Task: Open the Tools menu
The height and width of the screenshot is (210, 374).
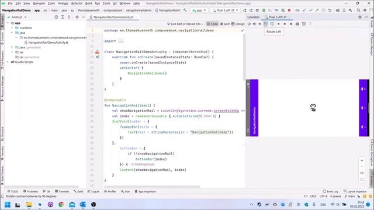Action: coord(106,3)
